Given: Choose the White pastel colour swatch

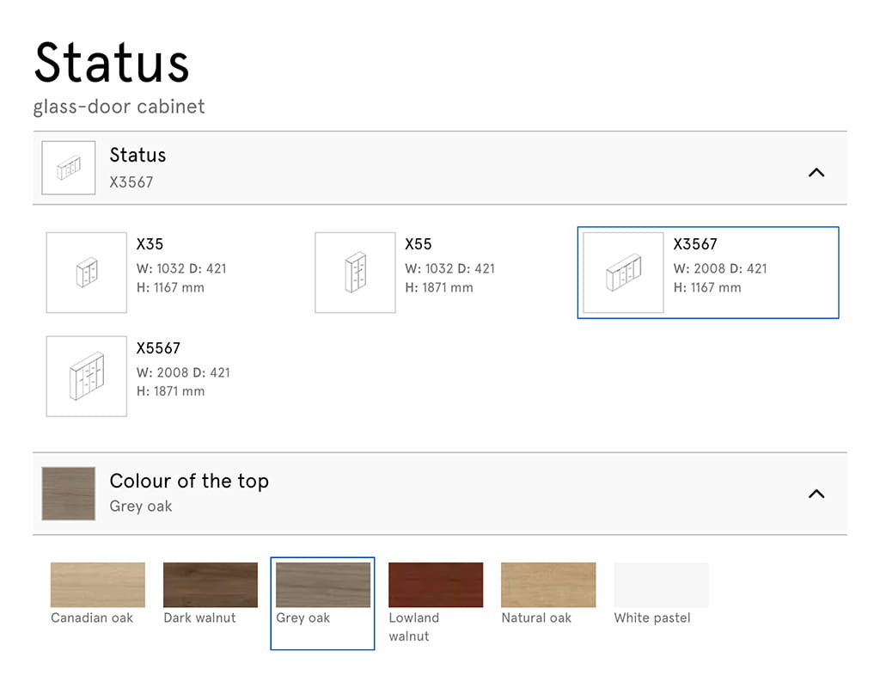Looking at the screenshot, I should tap(661, 585).
